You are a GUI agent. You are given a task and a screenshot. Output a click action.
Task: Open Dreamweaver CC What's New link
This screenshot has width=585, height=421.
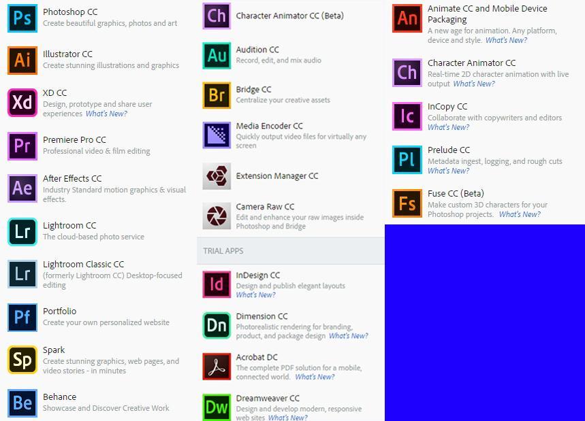(287, 418)
